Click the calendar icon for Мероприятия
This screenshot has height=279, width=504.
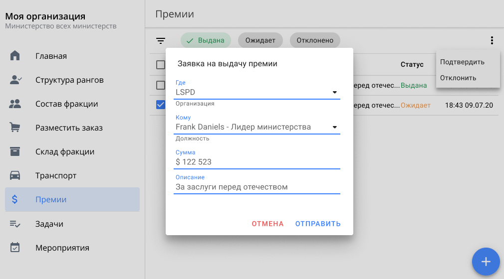click(x=15, y=248)
